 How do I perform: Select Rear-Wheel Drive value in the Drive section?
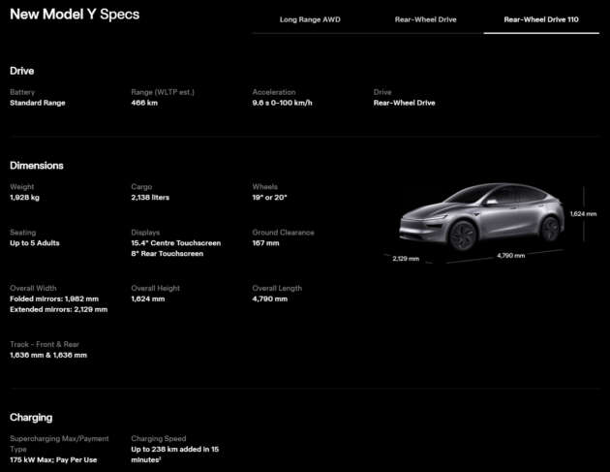click(x=404, y=103)
